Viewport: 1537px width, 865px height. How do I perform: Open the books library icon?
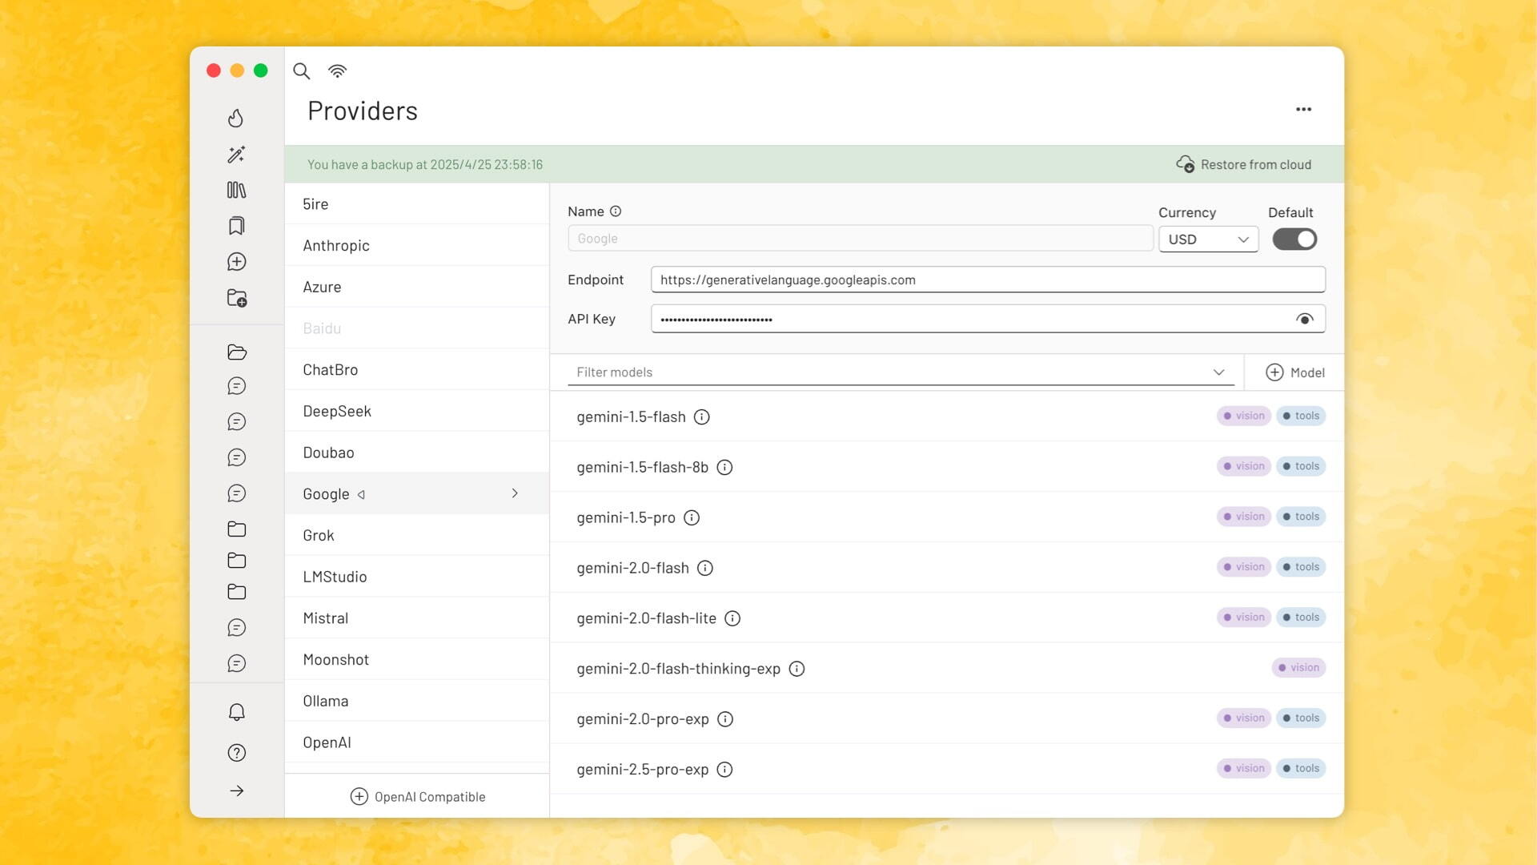[x=236, y=190]
